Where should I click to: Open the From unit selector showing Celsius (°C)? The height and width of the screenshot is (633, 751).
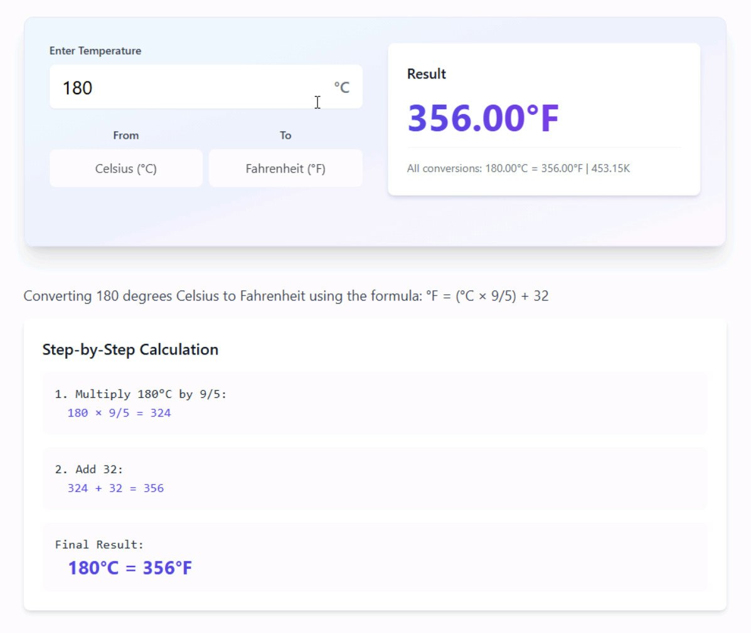[125, 168]
